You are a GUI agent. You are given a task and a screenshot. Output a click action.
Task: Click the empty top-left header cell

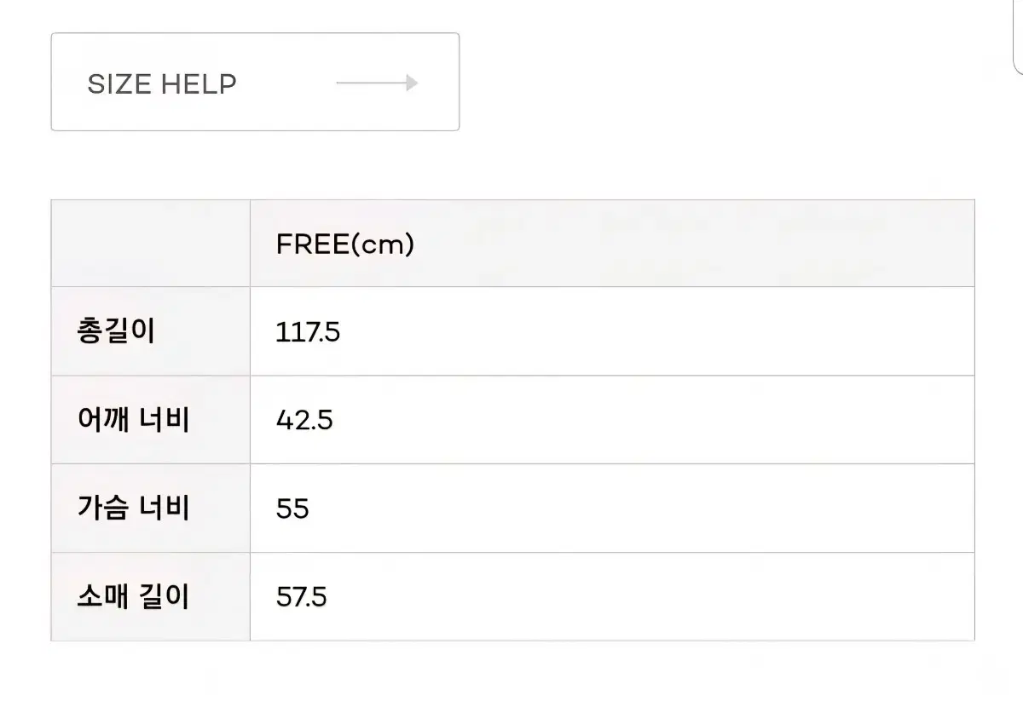(151, 244)
